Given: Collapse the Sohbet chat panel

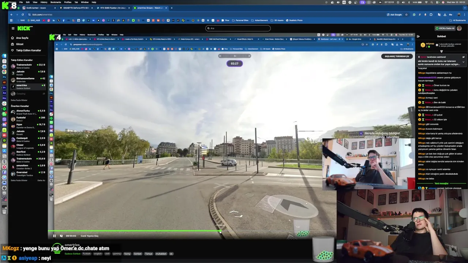Looking at the screenshot, I should pos(418,37).
